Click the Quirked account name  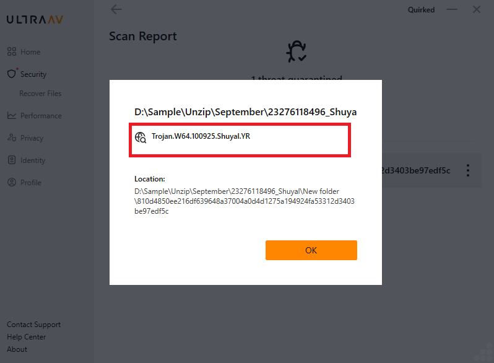tap(421, 10)
